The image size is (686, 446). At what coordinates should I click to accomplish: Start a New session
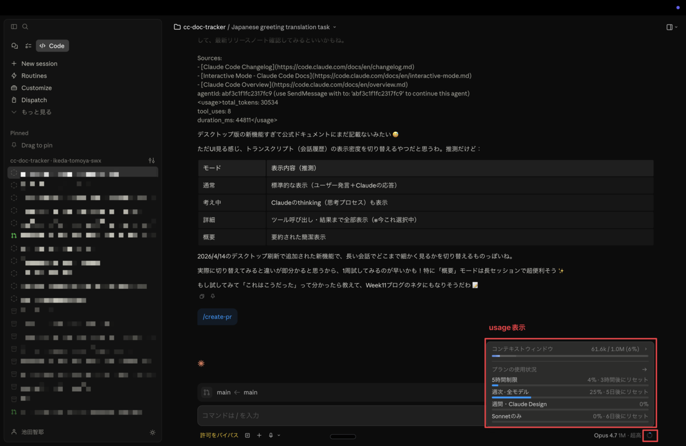[x=34, y=63]
